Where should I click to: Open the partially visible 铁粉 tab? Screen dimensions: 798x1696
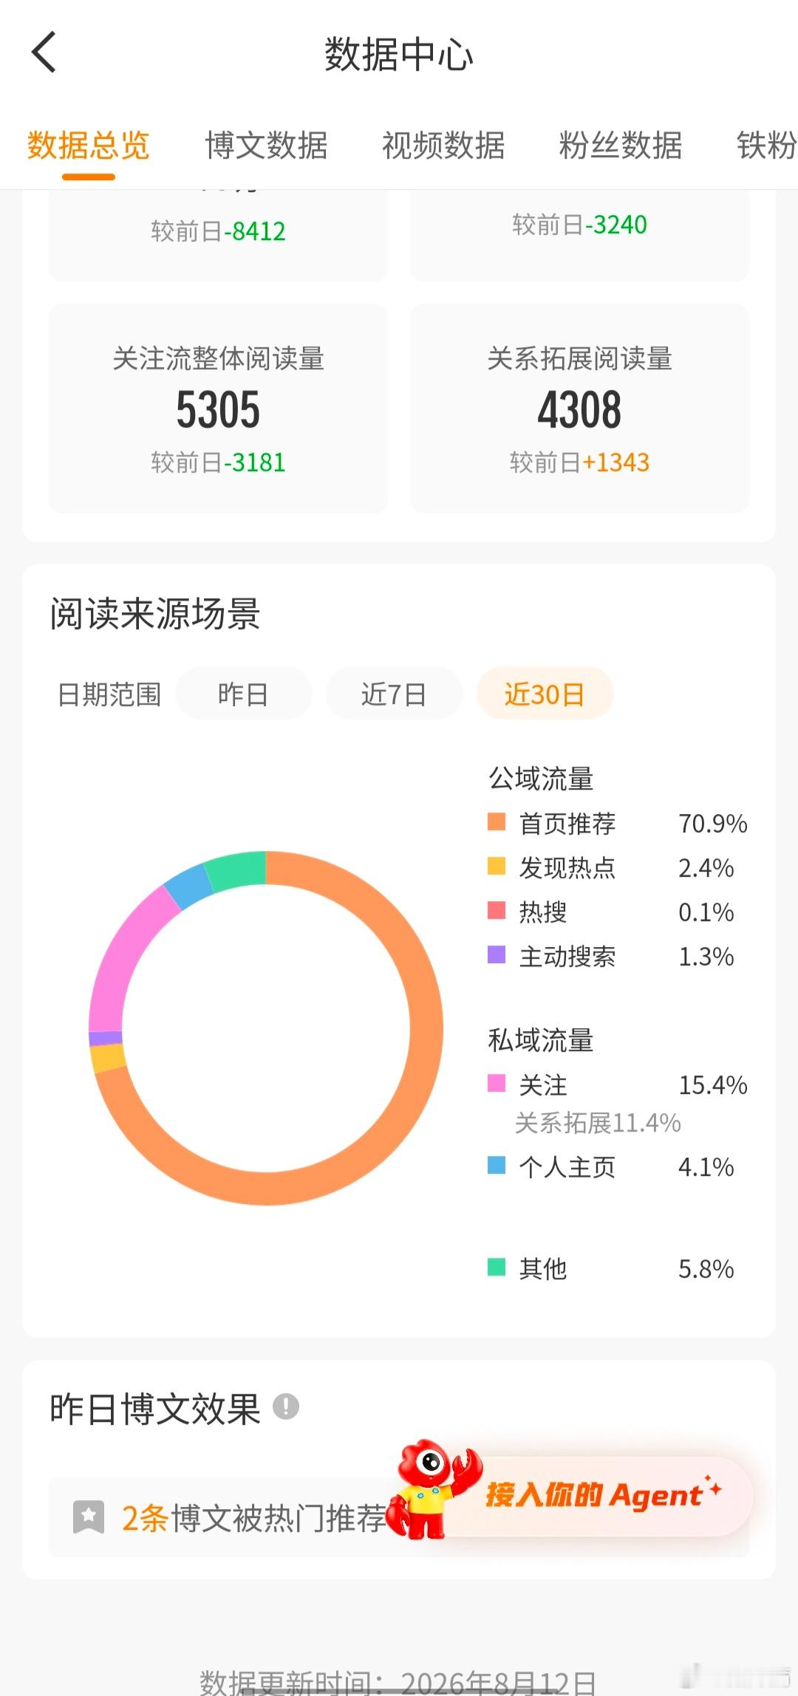click(x=767, y=146)
